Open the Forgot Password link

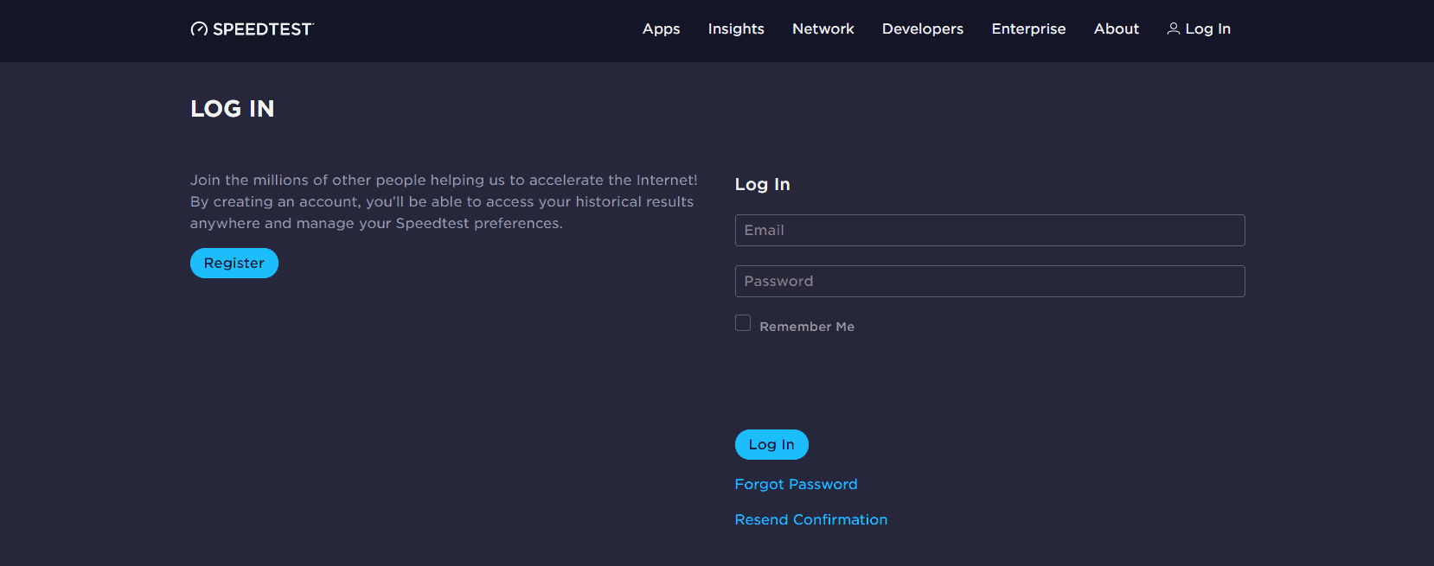pyautogui.click(x=797, y=485)
